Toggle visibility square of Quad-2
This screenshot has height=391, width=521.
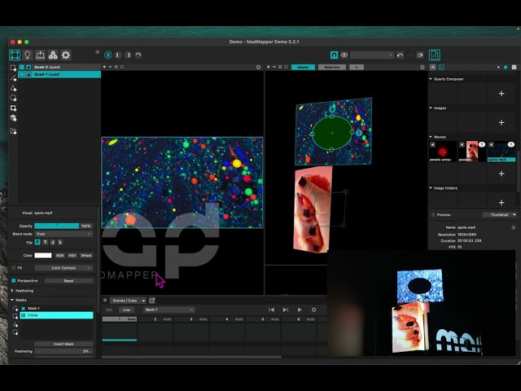coord(22,67)
